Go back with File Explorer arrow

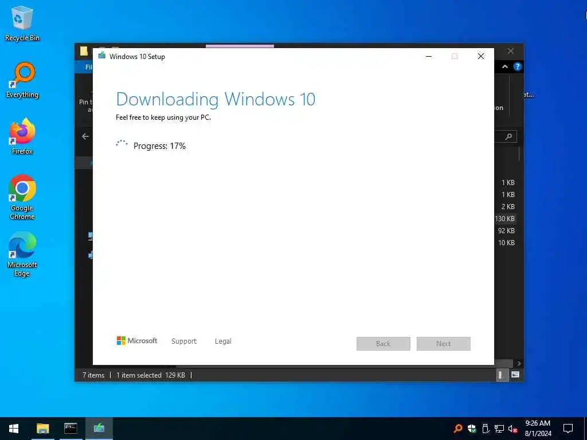click(85, 136)
